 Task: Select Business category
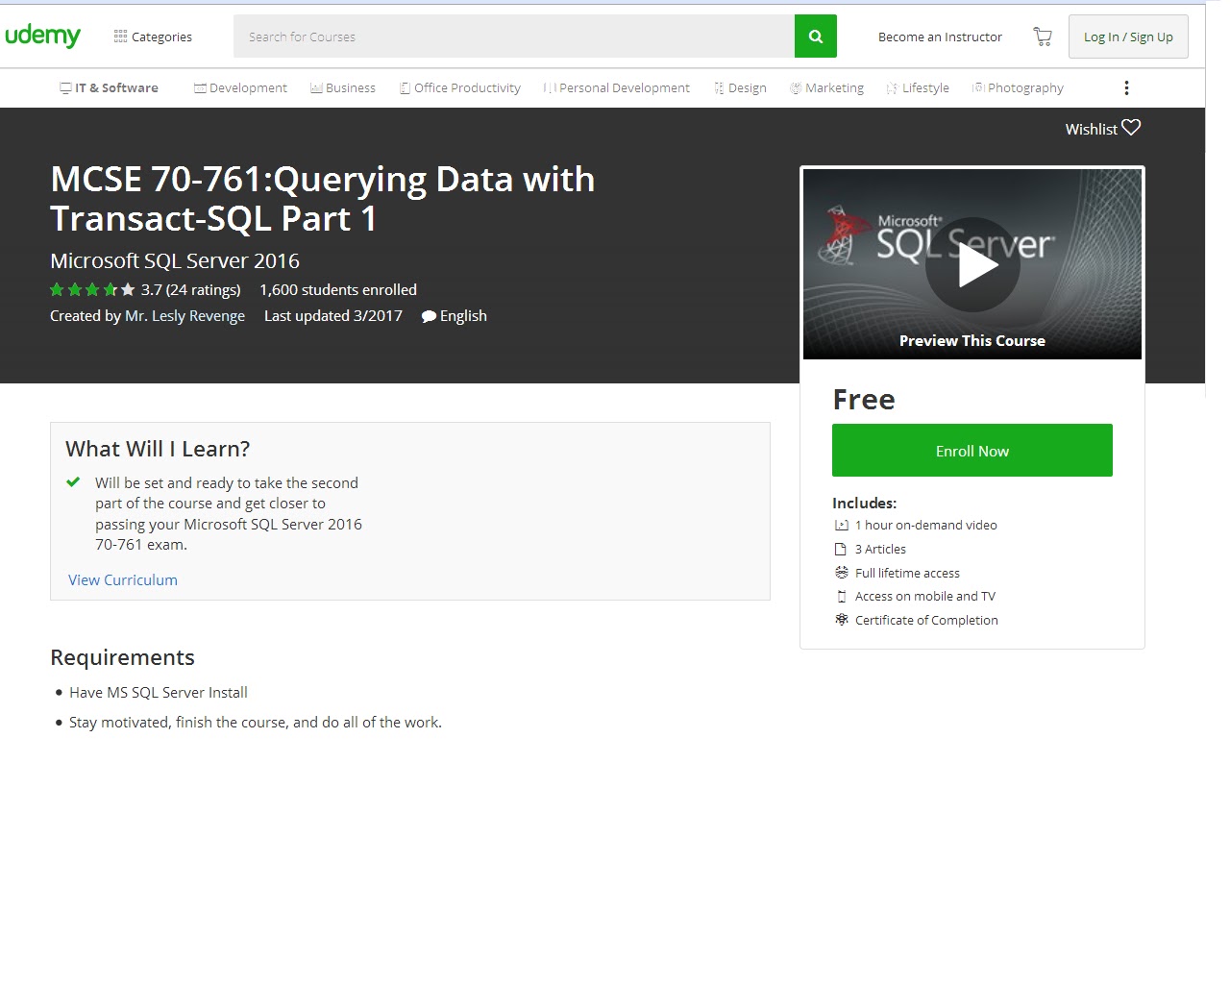pos(343,87)
